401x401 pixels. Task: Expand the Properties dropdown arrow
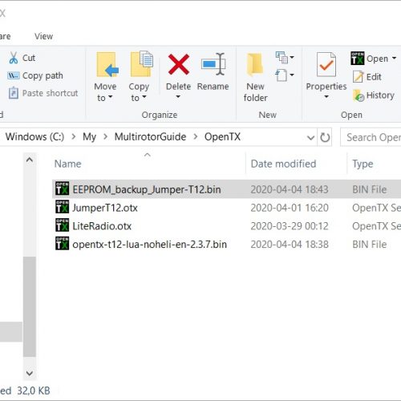tap(326, 97)
